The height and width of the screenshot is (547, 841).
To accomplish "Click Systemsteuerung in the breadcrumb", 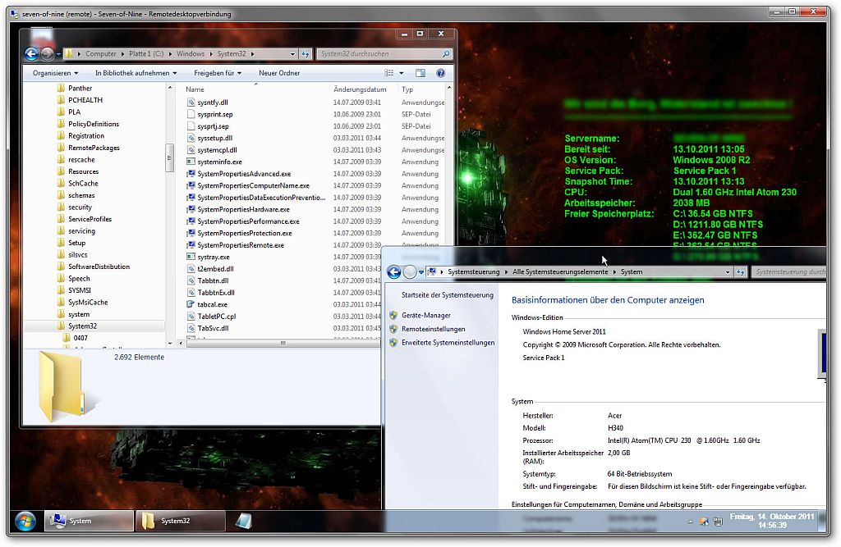I will coord(474,272).
